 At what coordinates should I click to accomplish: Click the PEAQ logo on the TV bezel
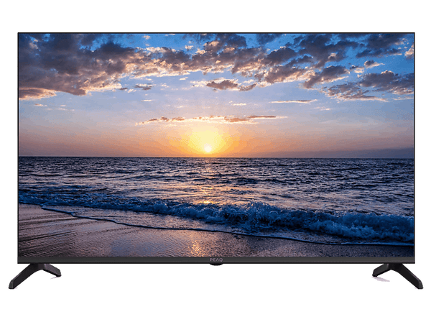coord(216,260)
